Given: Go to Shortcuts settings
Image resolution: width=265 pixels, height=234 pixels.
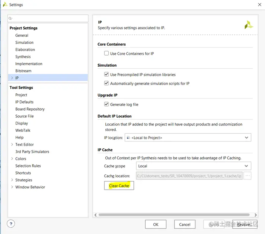Looking at the screenshot, I should pyautogui.click(x=23, y=173).
